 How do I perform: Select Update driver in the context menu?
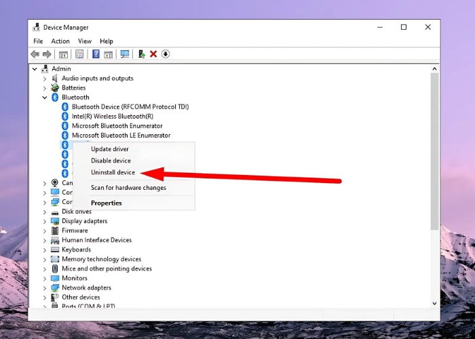[x=110, y=149]
